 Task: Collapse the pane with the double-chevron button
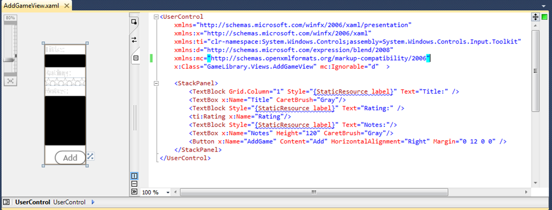click(x=134, y=191)
